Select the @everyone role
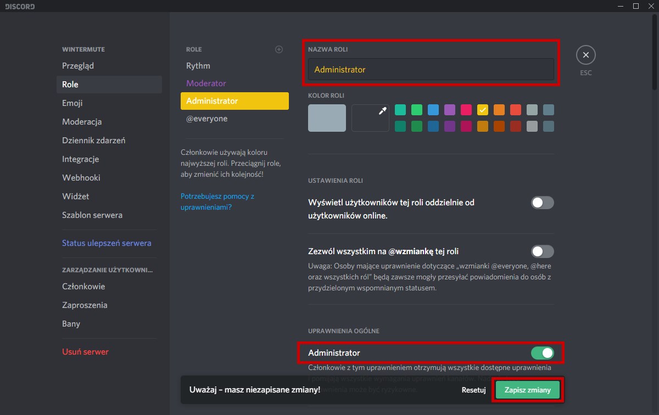The image size is (659, 415). [x=234, y=119]
